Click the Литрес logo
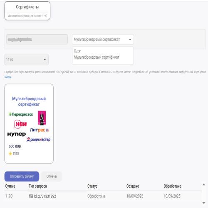Image resolution: width=208 pixels, height=208 pixels. coord(39,130)
